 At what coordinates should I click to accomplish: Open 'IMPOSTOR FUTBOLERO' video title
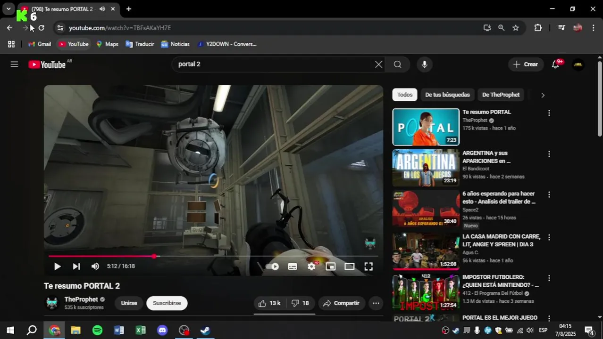click(501, 281)
